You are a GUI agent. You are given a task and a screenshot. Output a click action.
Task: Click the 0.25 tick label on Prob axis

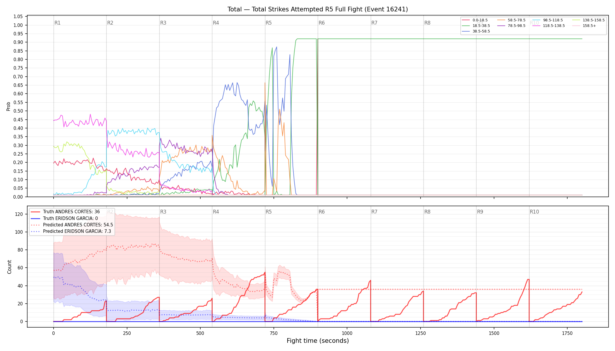(18, 154)
